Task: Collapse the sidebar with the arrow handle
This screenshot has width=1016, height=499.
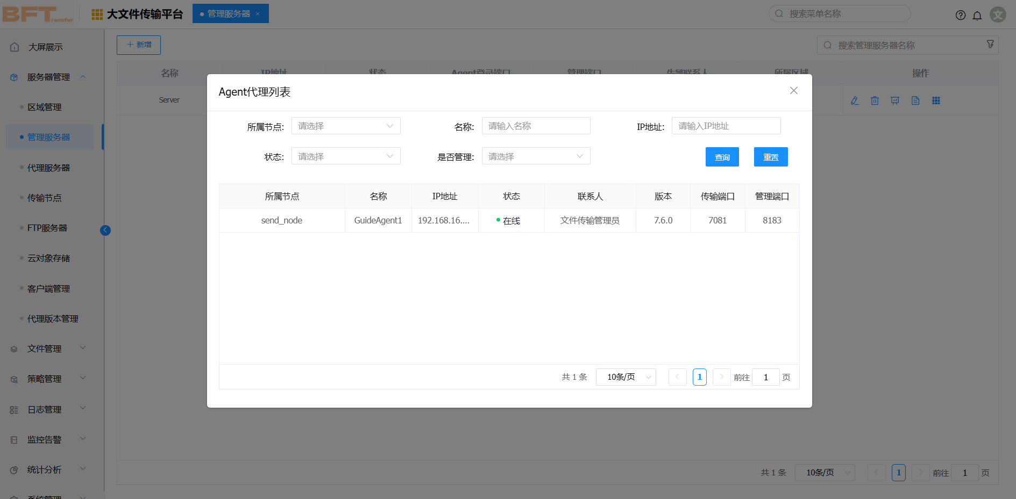Action: 105,230
